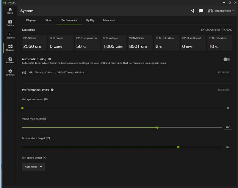Select the Performance tab

[69, 20]
